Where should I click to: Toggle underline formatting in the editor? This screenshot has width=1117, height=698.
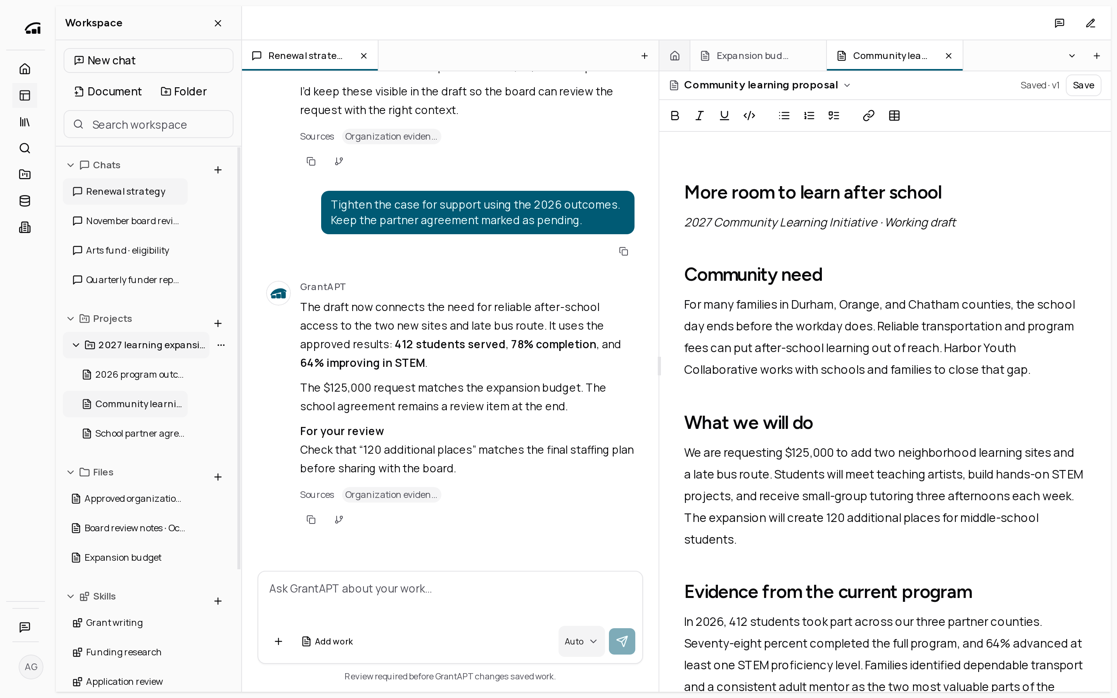(x=724, y=116)
